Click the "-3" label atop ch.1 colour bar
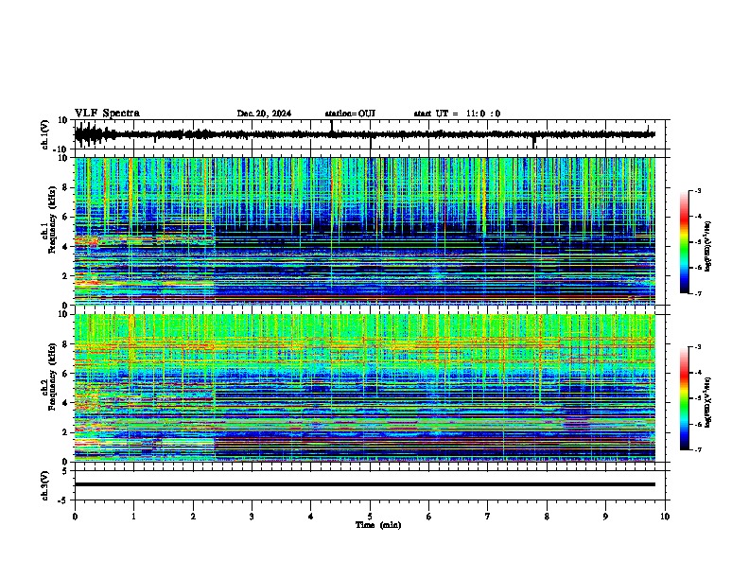This screenshot has height=579, width=749. 698,190
